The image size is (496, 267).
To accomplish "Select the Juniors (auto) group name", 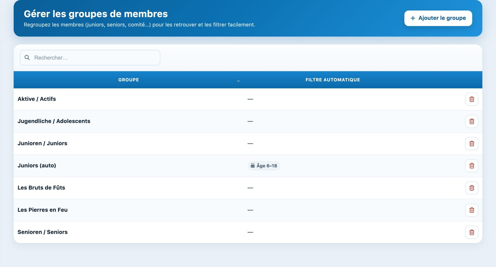I will coord(37,166).
